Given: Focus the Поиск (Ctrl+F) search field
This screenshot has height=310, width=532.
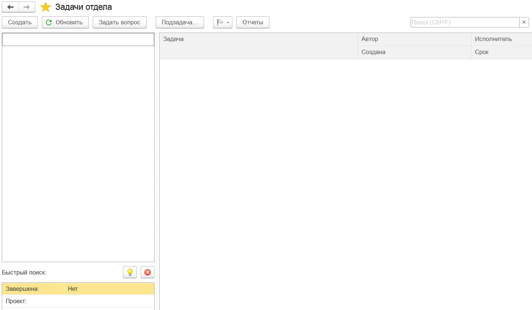Looking at the screenshot, I should click(x=465, y=22).
